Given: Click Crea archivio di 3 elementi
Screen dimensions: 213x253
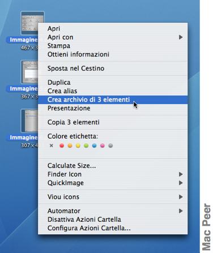Looking at the screenshot, I should click(113, 100).
